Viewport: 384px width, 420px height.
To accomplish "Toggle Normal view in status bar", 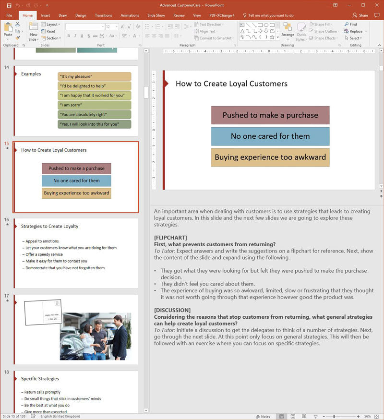I will pos(282,417).
